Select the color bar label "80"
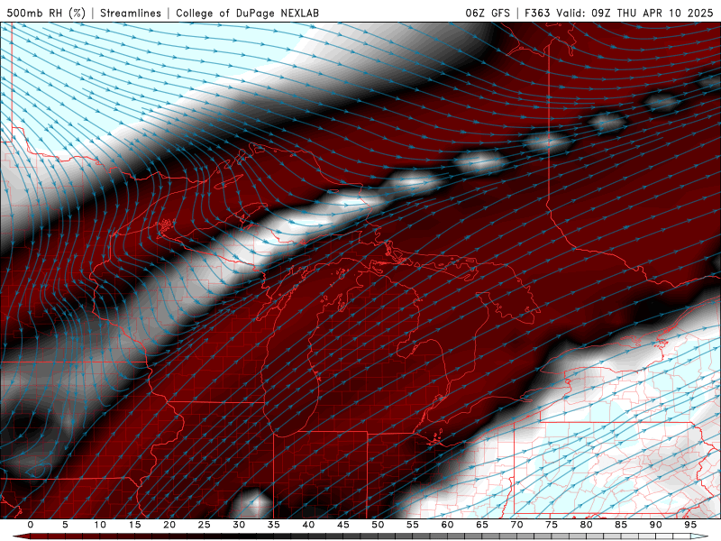This screenshot has width=721, height=541. coord(587,525)
